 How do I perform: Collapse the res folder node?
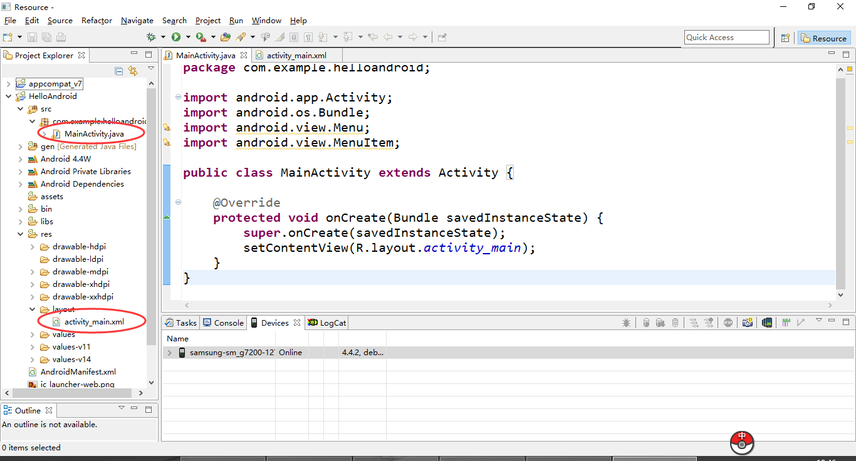click(x=21, y=234)
